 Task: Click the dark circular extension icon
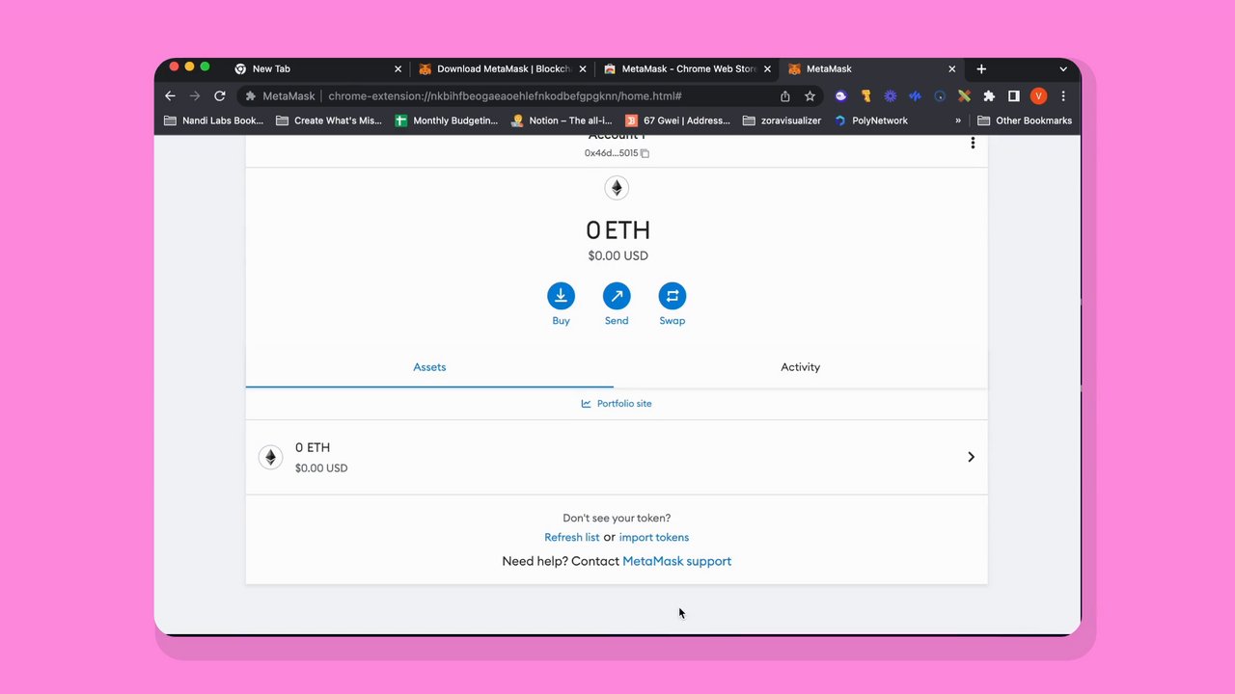[x=939, y=95]
